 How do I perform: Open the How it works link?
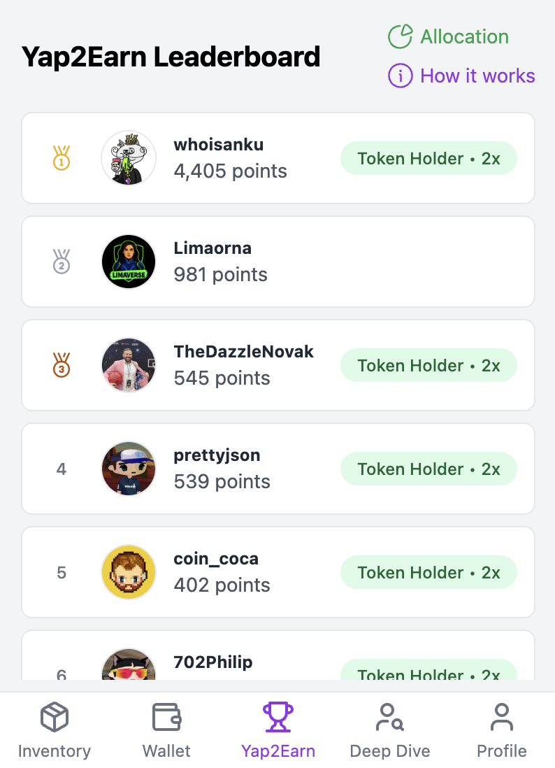pos(477,76)
